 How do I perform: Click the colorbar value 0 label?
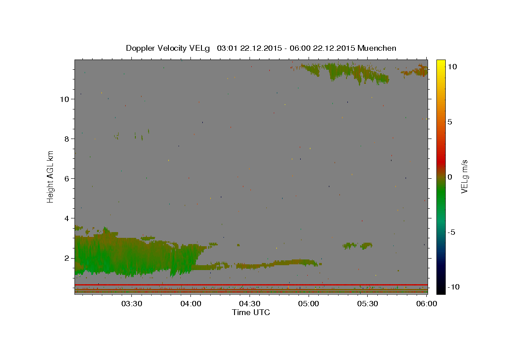(x=450, y=177)
